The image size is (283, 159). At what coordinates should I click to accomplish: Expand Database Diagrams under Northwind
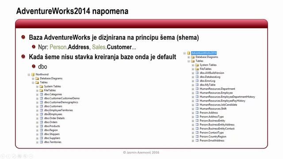point(33,79)
